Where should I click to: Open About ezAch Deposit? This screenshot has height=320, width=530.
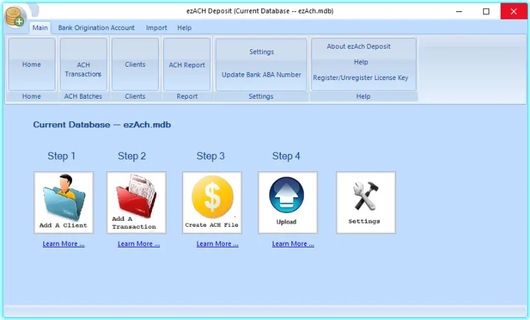(359, 46)
